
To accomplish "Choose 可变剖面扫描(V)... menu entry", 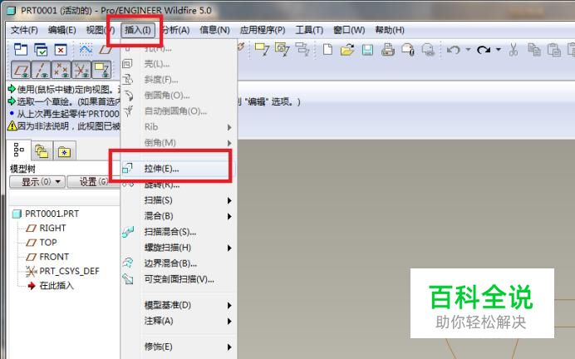I will point(179,279).
